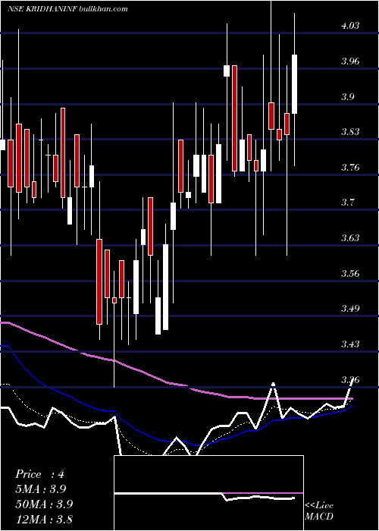Viewport: 379px width, 531px height.
Task: Select the 3.76 price axis label
Action: point(350,168)
